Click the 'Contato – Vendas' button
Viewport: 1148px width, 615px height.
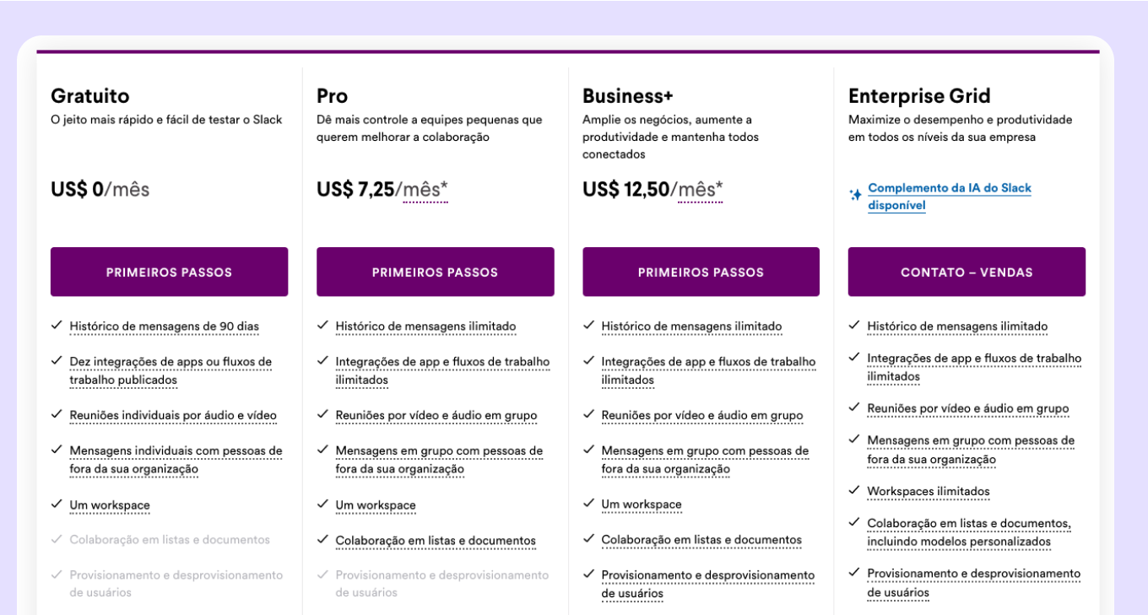pos(967,272)
